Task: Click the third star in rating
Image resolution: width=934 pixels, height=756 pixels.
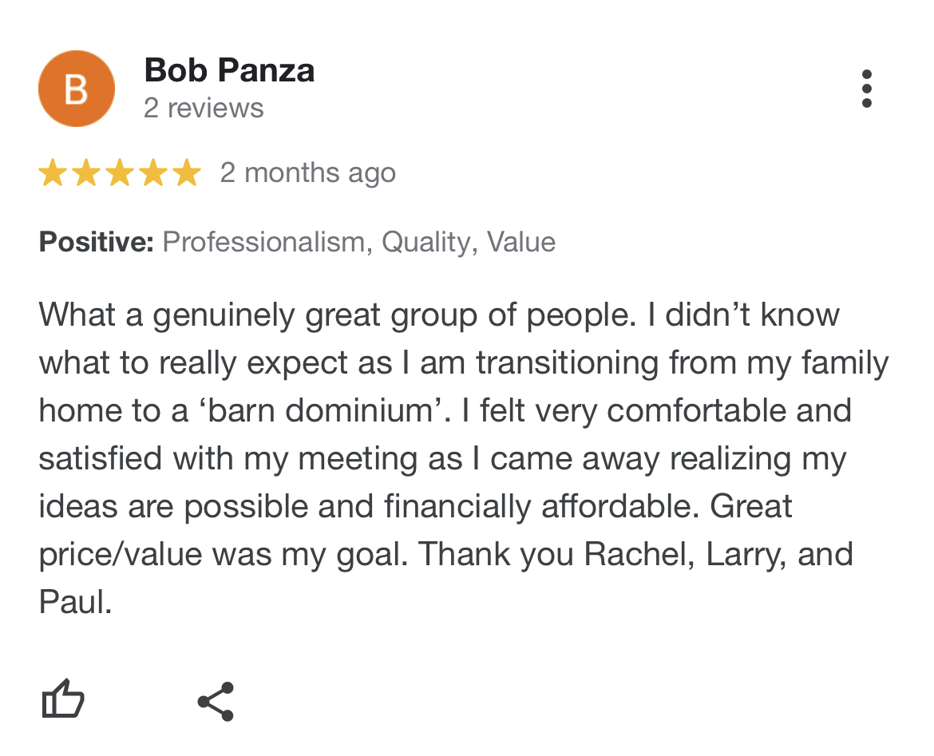Action: point(119,172)
